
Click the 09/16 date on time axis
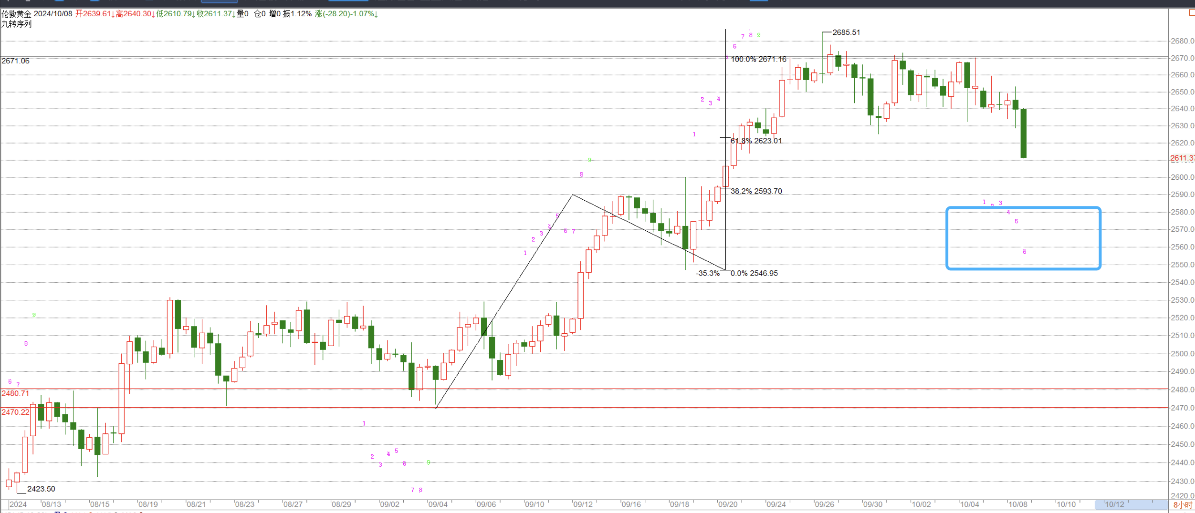pos(631,504)
